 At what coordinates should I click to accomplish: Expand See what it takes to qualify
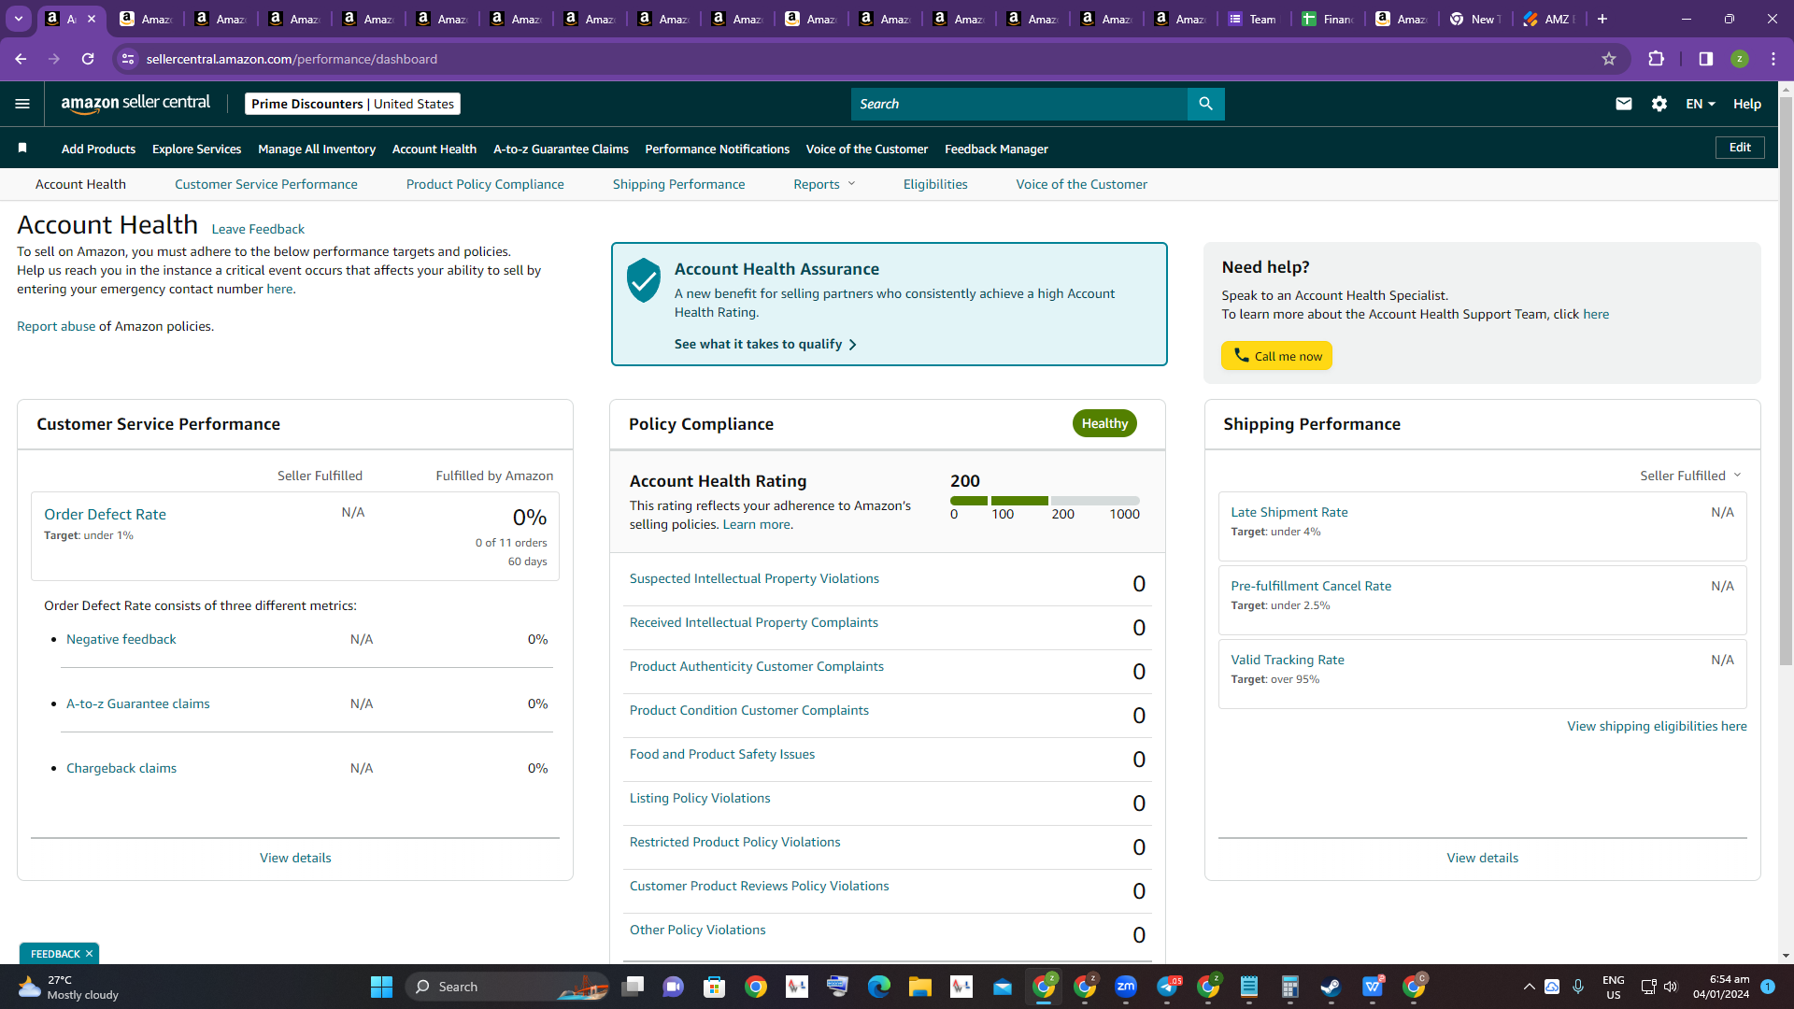(x=765, y=344)
